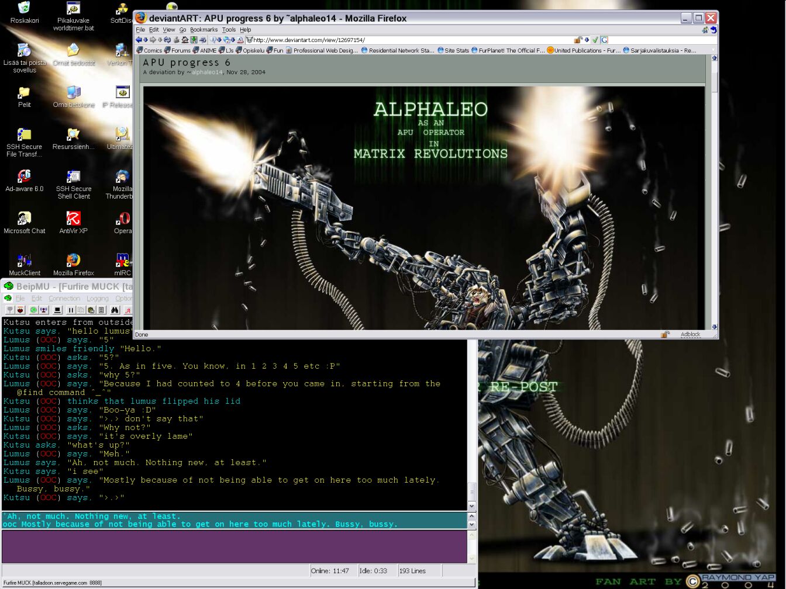Viewport: 786px width, 589px height.
Task: Reload the page in Firefox
Action: click(x=167, y=40)
